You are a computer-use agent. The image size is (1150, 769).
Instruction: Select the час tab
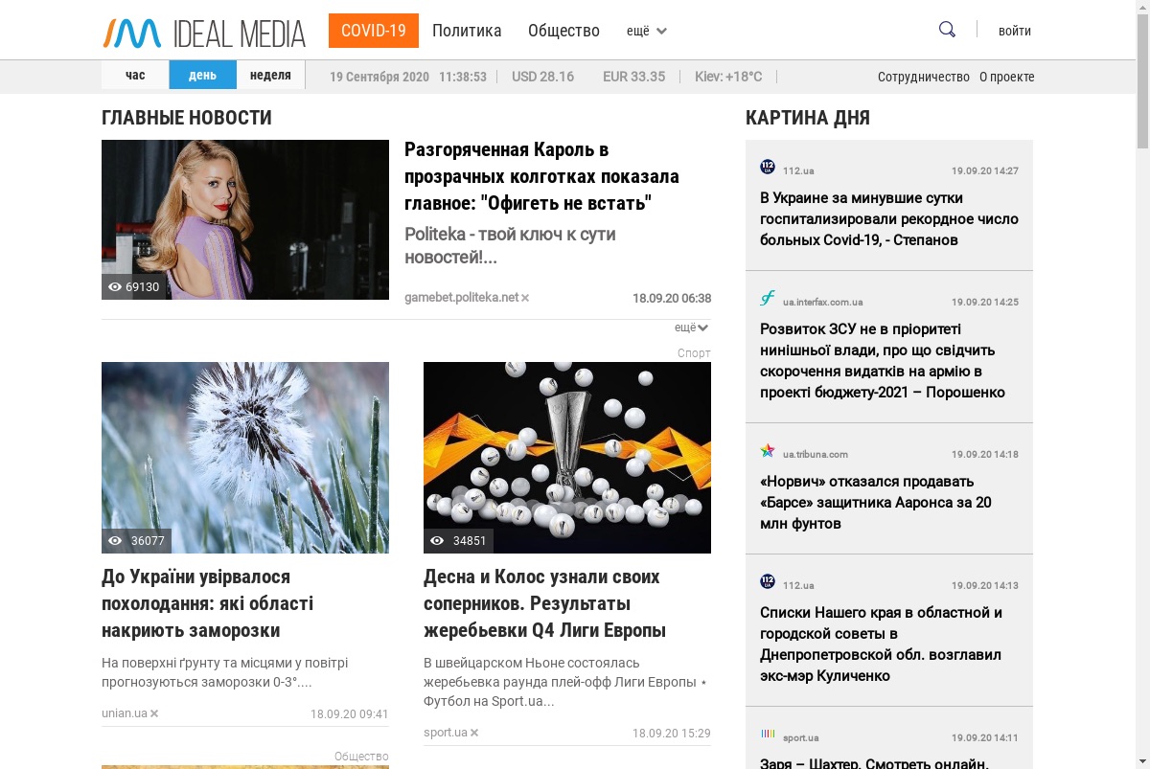[135, 75]
